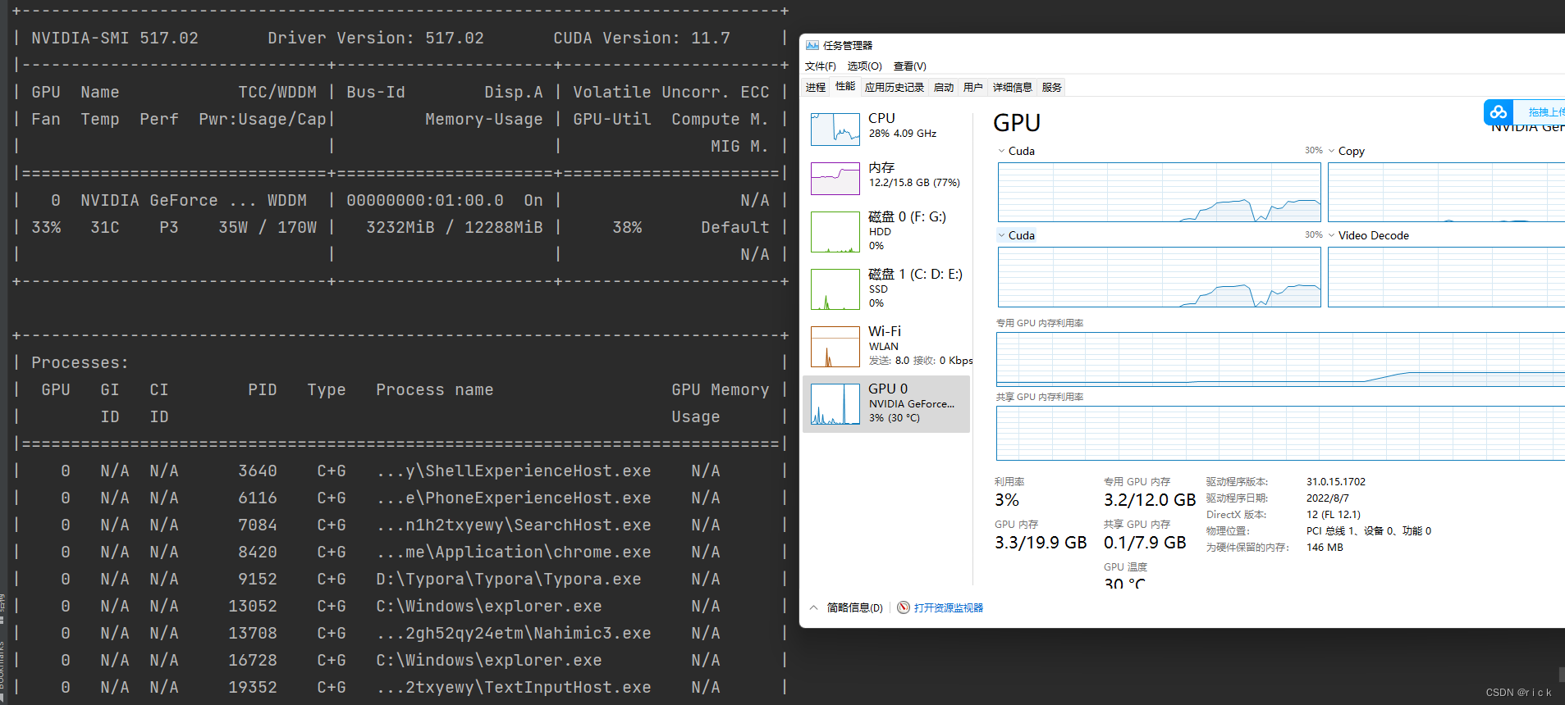Click the driver version 31.0.15.1702 text
This screenshot has width=1565, height=705.
(x=1336, y=482)
